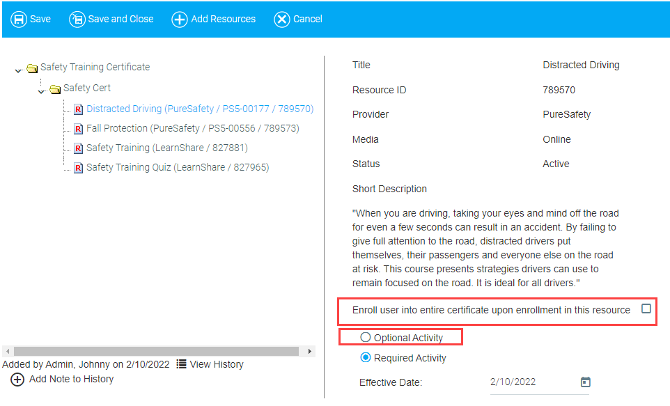670x406 pixels.
Task: Open Distracted Driving resource in tree
Action: coord(199,109)
